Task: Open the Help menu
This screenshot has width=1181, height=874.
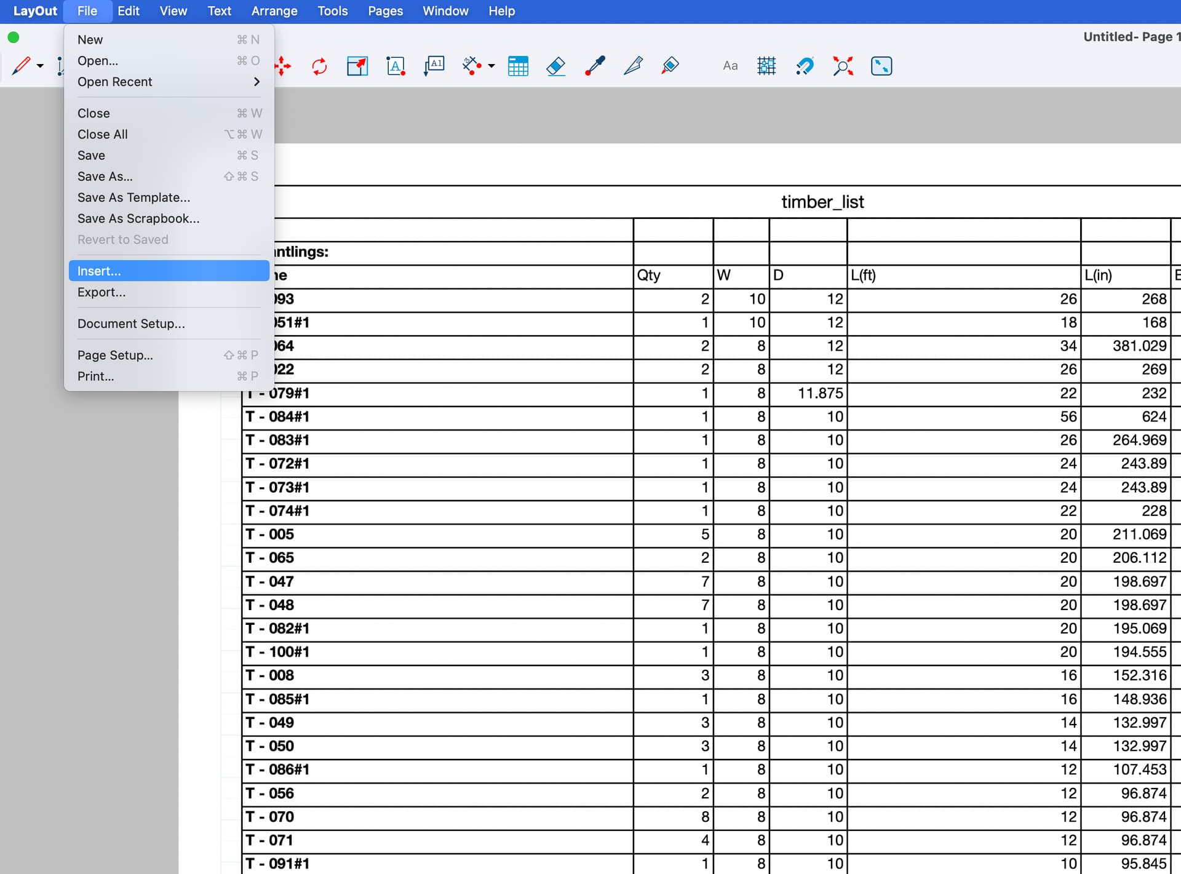Action: pyautogui.click(x=502, y=11)
